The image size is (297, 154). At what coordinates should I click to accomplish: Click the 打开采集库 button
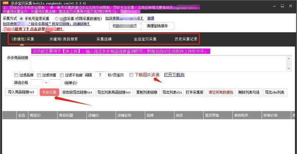coord(195,92)
